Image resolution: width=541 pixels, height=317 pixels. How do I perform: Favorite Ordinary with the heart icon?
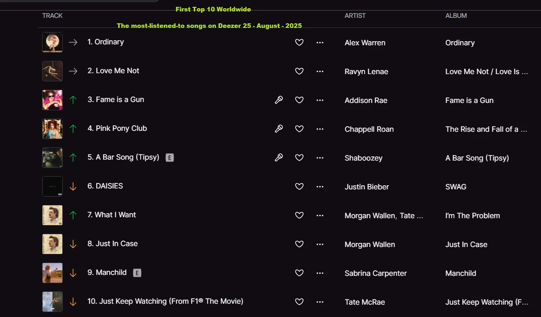(x=299, y=43)
